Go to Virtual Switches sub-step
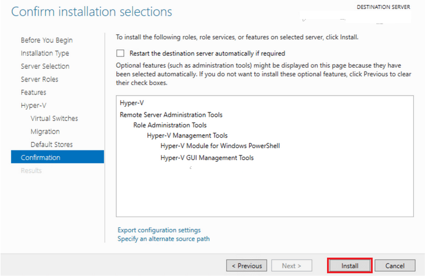The image size is (431, 278). pos(54,119)
